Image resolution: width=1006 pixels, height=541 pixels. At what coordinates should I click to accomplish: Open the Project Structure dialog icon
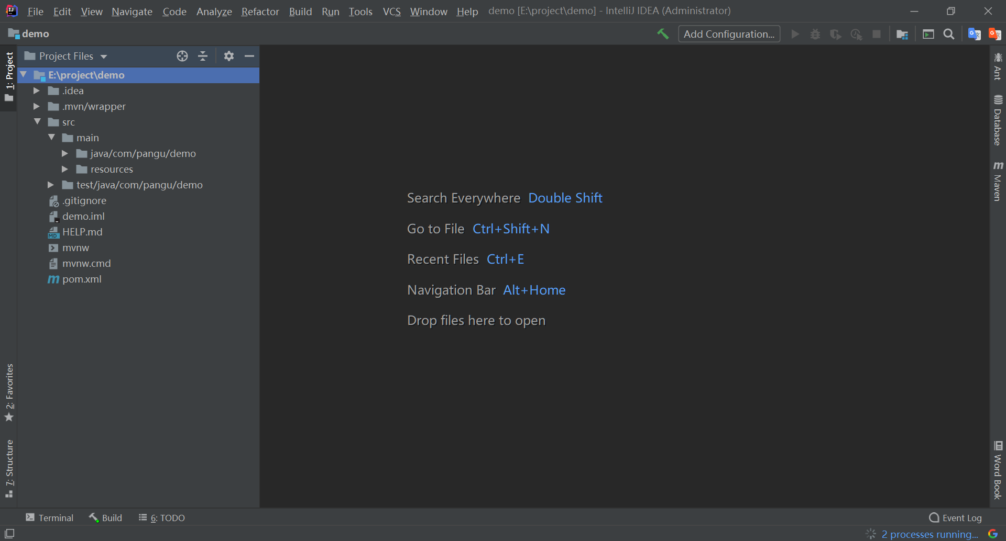[902, 34]
